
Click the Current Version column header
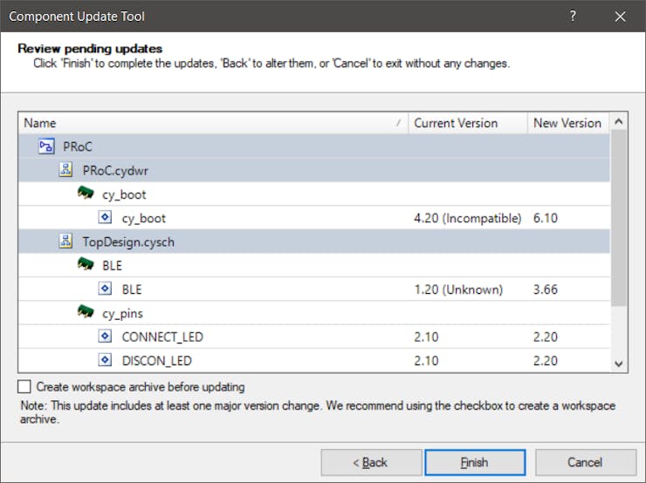tap(467, 123)
